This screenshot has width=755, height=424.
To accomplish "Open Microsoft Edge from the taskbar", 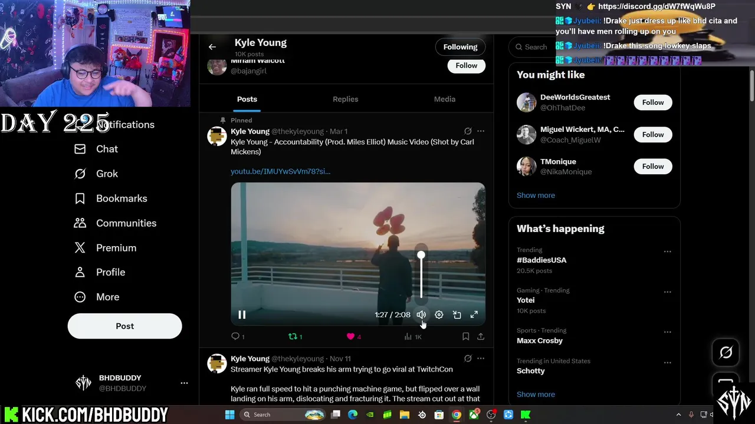I will (353, 415).
